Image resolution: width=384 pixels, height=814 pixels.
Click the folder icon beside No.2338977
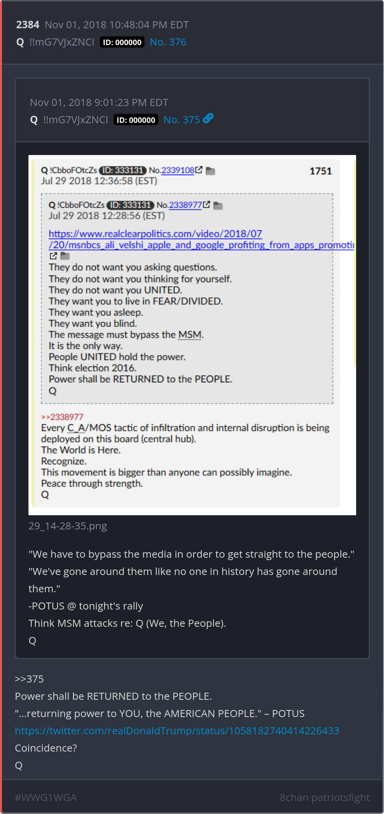[218, 205]
